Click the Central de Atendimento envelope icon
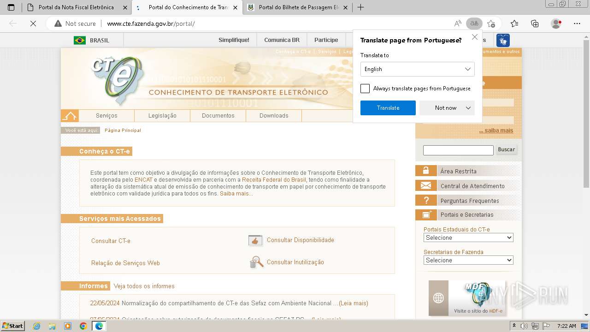Image resolution: width=590 pixels, height=332 pixels. pos(426,186)
